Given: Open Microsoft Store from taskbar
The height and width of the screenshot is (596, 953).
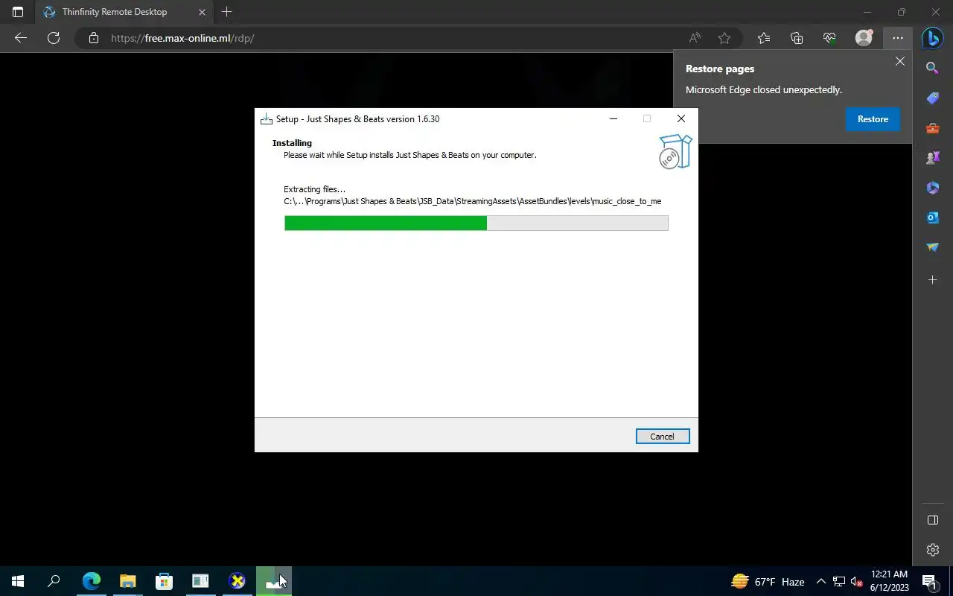Looking at the screenshot, I should (165, 582).
